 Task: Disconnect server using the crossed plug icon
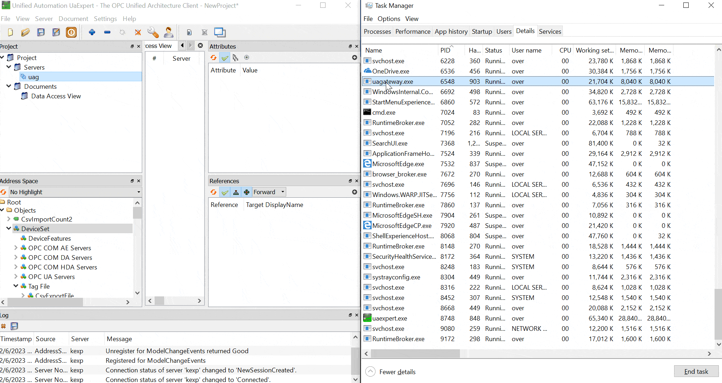pos(138,32)
